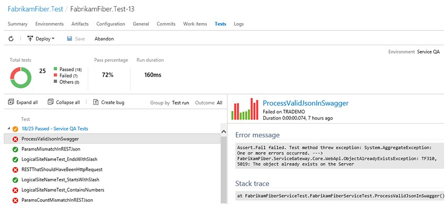Click the test list scrollbar up arrow
Screen dimensions: 446x206
pos(224,132)
